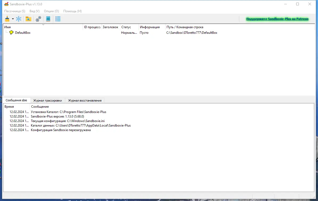This screenshot has width=318, height=201.
Task: Click the folder with magnifier icon
Action: [28, 19]
